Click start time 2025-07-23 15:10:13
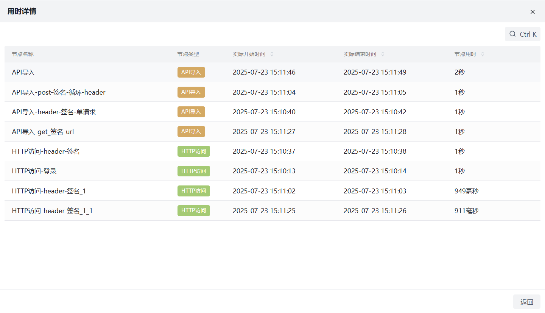 point(264,171)
